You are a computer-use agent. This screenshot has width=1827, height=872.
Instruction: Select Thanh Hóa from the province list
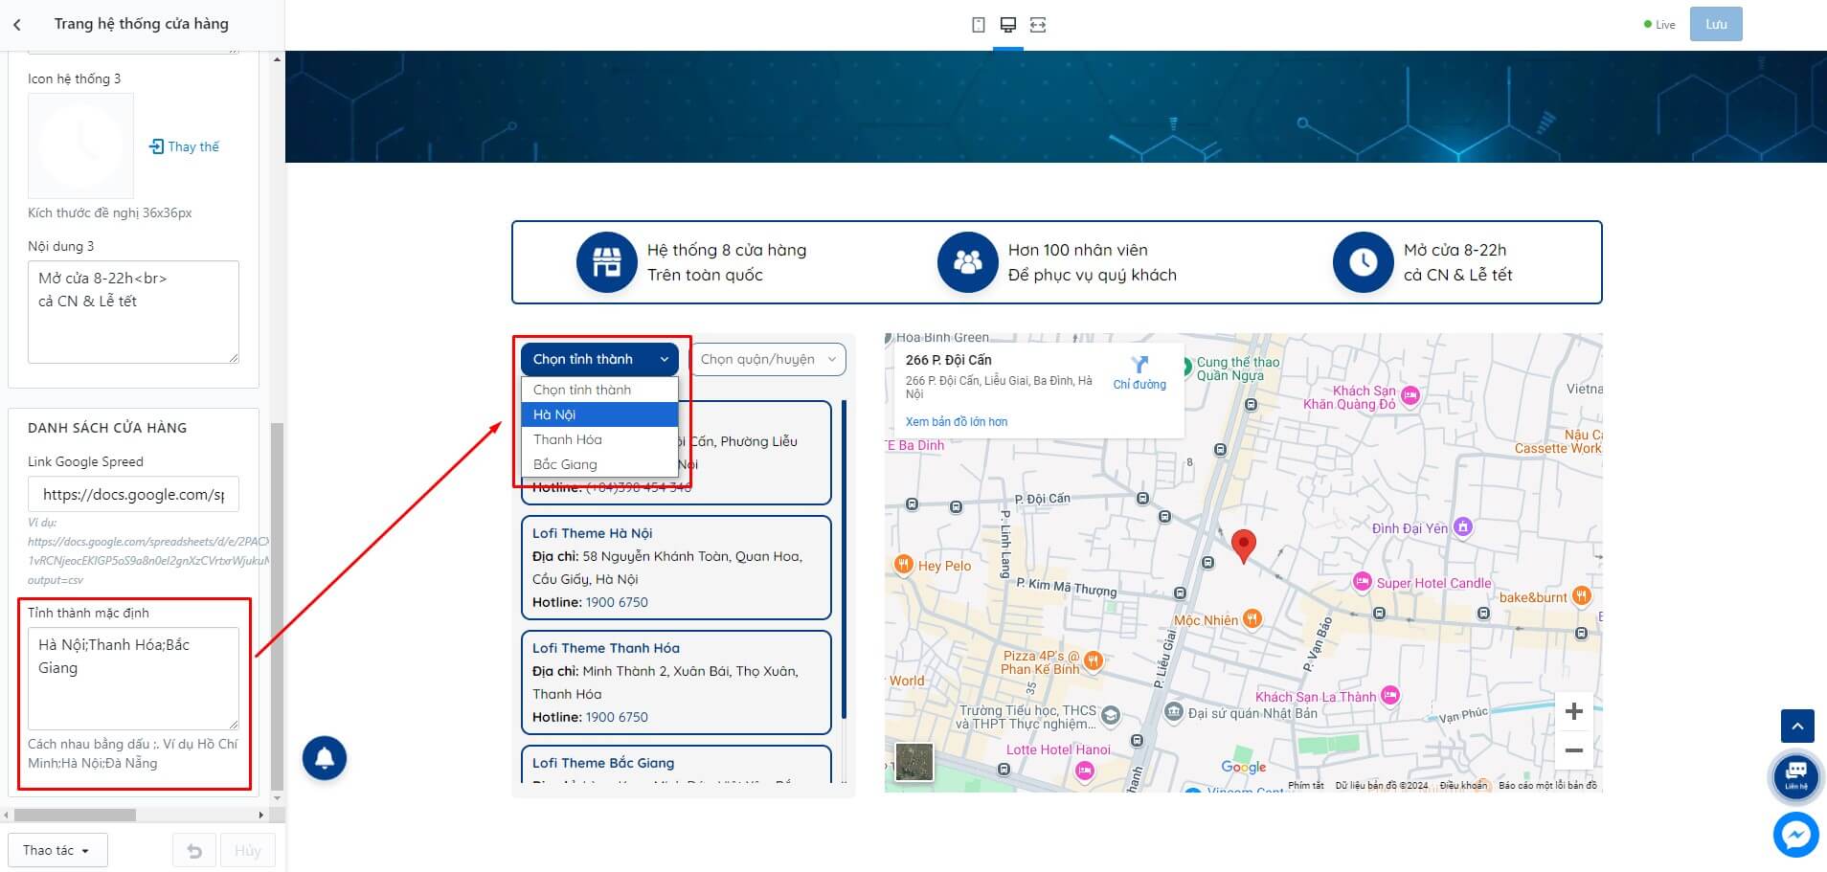(599, 439)
